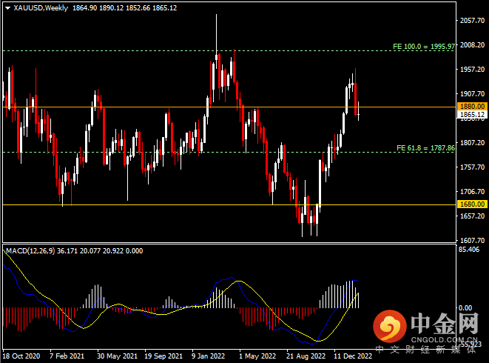489x363 pixels.
Task: Select the 21 Aug 2022 date label
Action: 304,355
